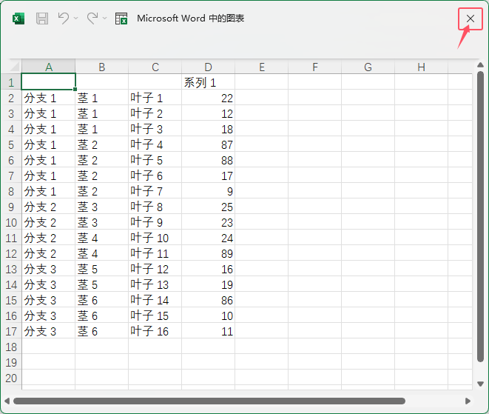Click the Save icon in title bar
Image resolution: width=489 pixels, height=414 pixels.
pyautogui.click(x=42, y=19)
